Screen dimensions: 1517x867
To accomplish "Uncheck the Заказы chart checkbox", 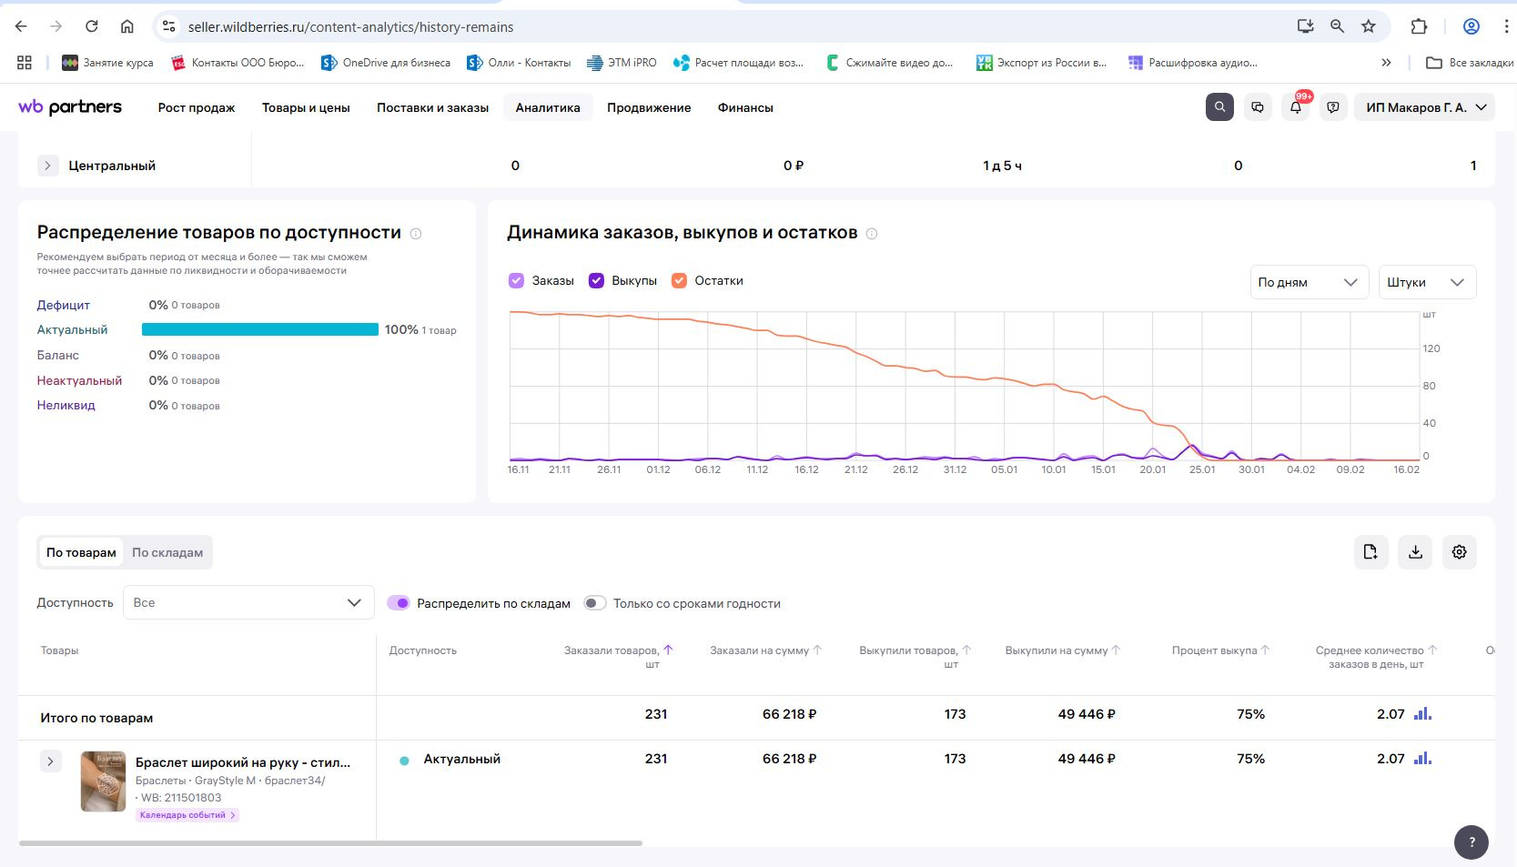I will pos(516,281).
